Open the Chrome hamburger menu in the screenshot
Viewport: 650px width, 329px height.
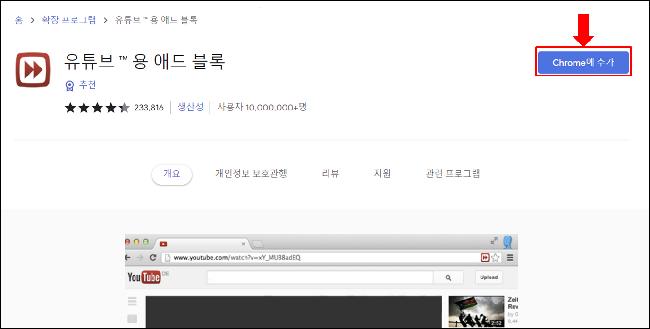tap(510, 258)
